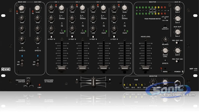Click the Monitor LEVEL knob
This screenshot has width=199, height=112.
[165, 82]
